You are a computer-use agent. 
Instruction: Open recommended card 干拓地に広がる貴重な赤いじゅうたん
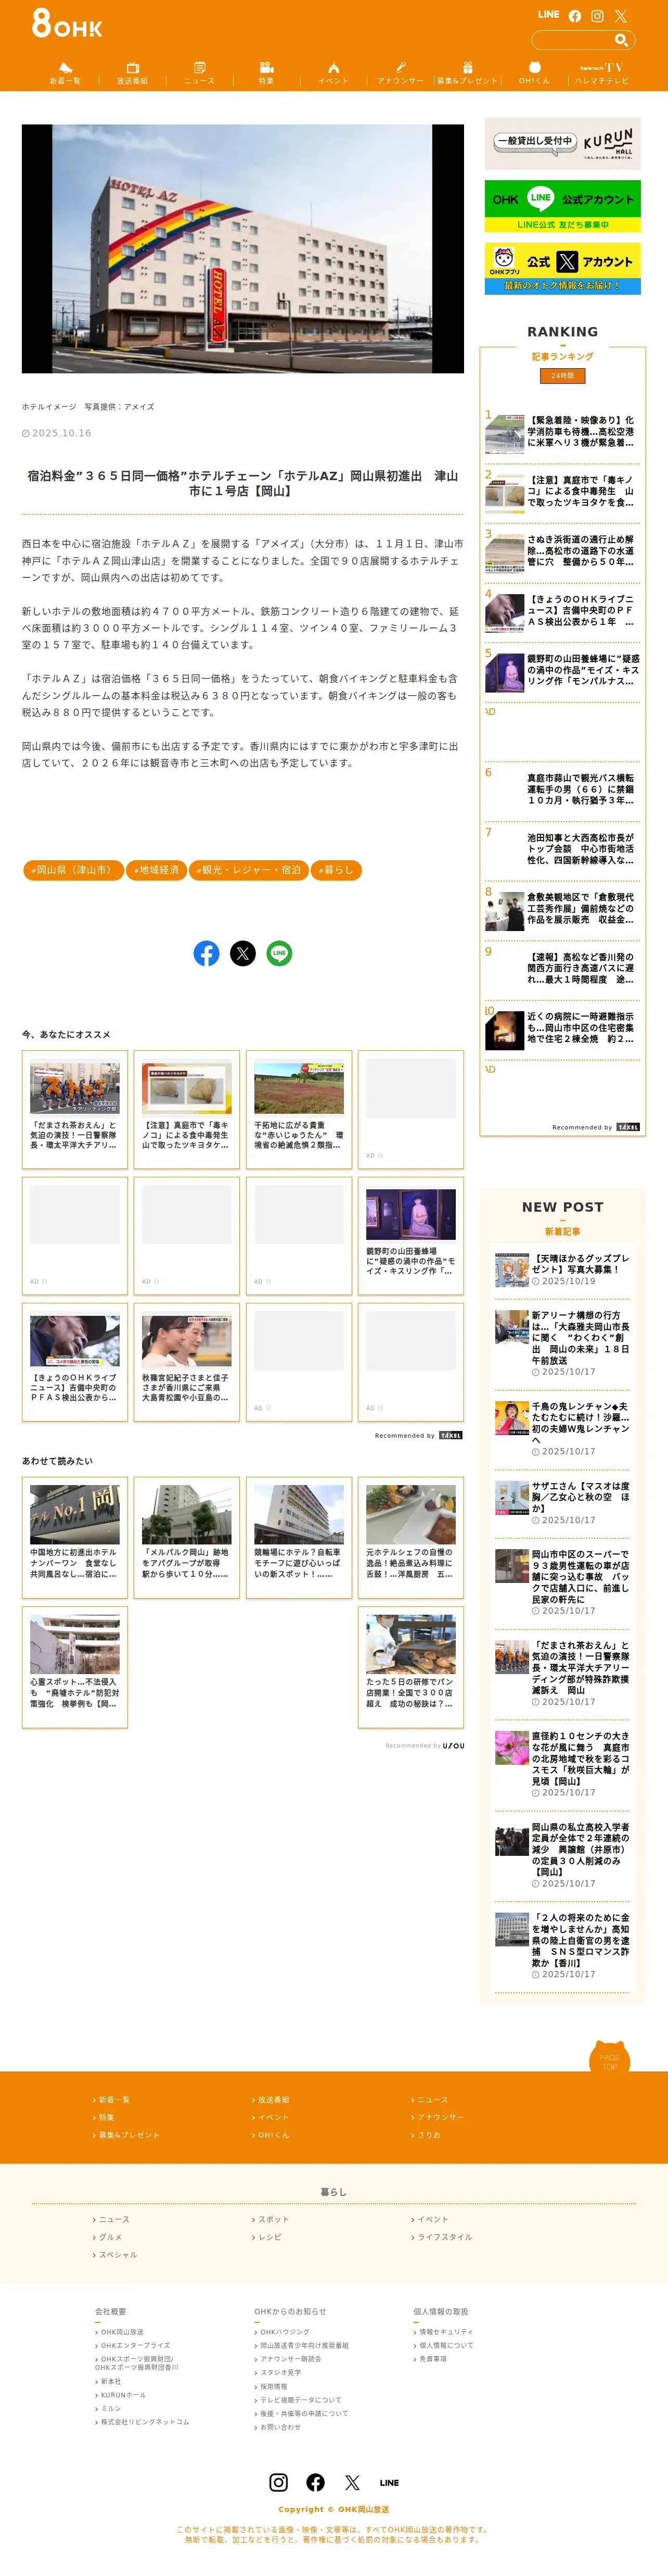tap(299, 1109)
